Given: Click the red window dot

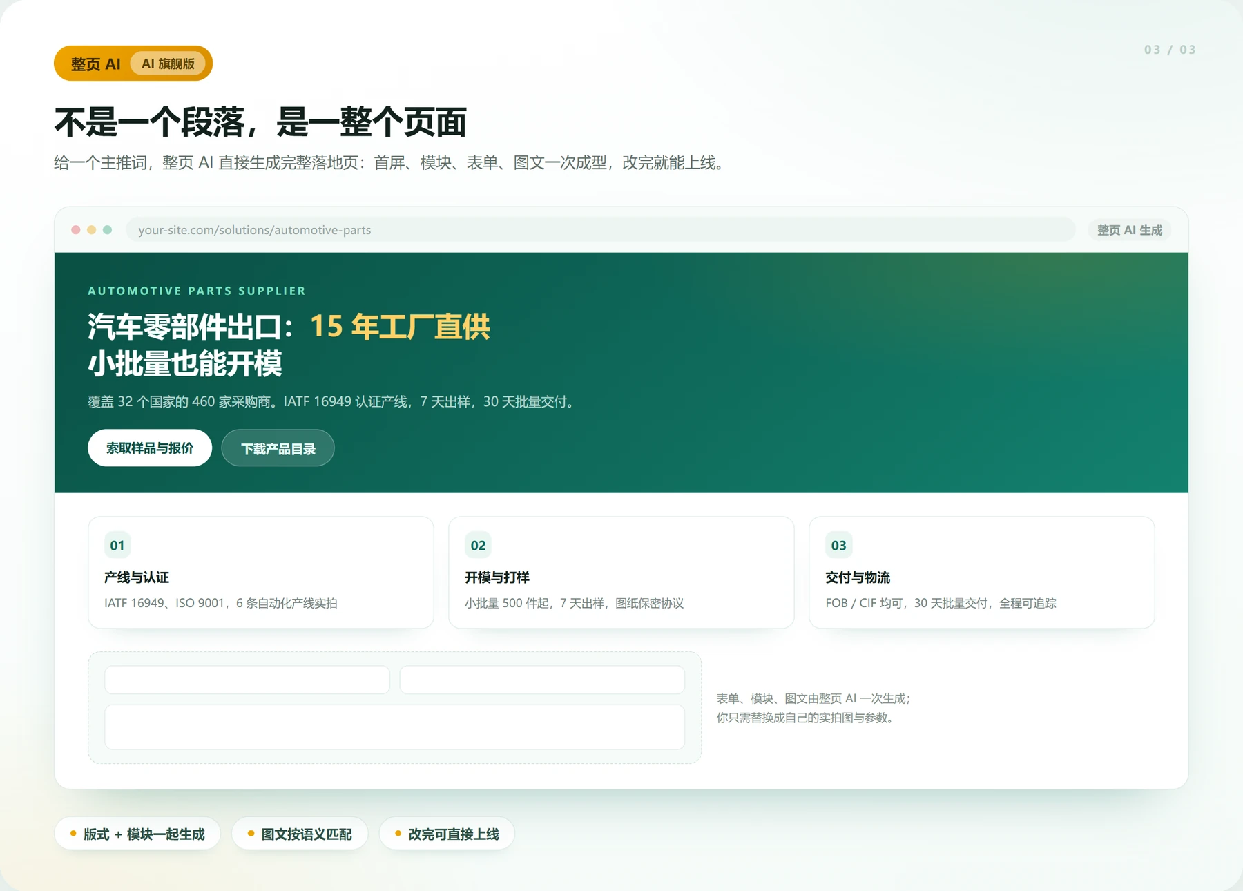Looking at the screenshot, I should tap(76, 230).
